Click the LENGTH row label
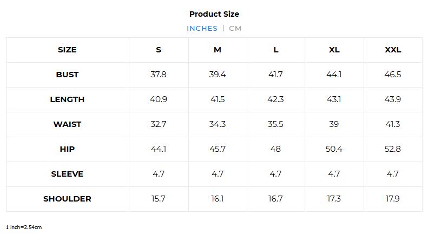Viewport: 428px width, 235px height. pos(67,99)
